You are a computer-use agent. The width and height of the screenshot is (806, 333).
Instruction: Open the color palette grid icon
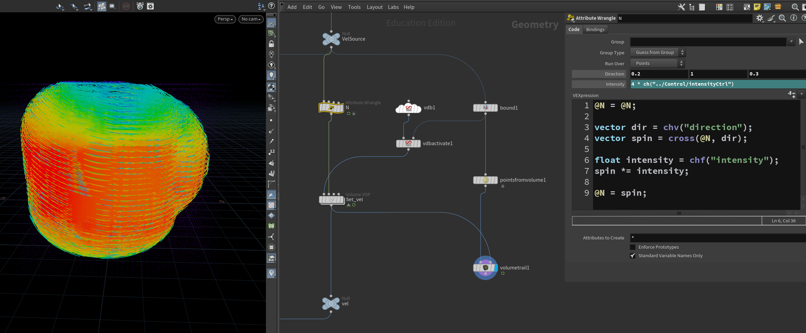coord(719,7)
